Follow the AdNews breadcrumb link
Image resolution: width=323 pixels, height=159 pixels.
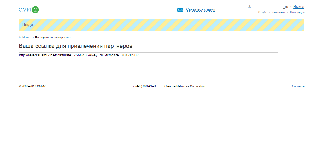click(x=24, y=38)
